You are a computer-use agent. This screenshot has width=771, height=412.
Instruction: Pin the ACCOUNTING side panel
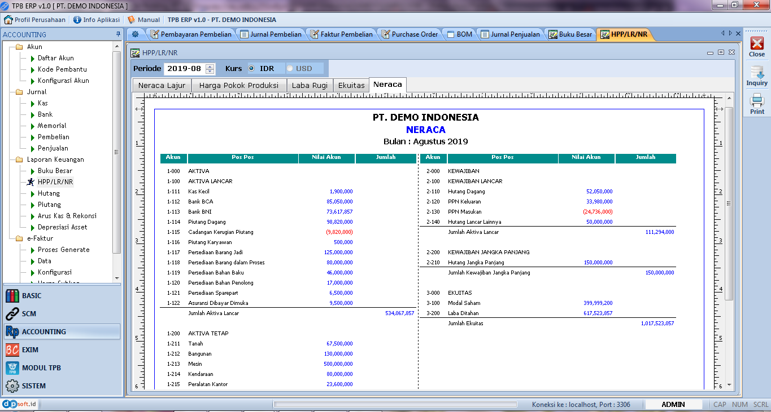[118, 34]
